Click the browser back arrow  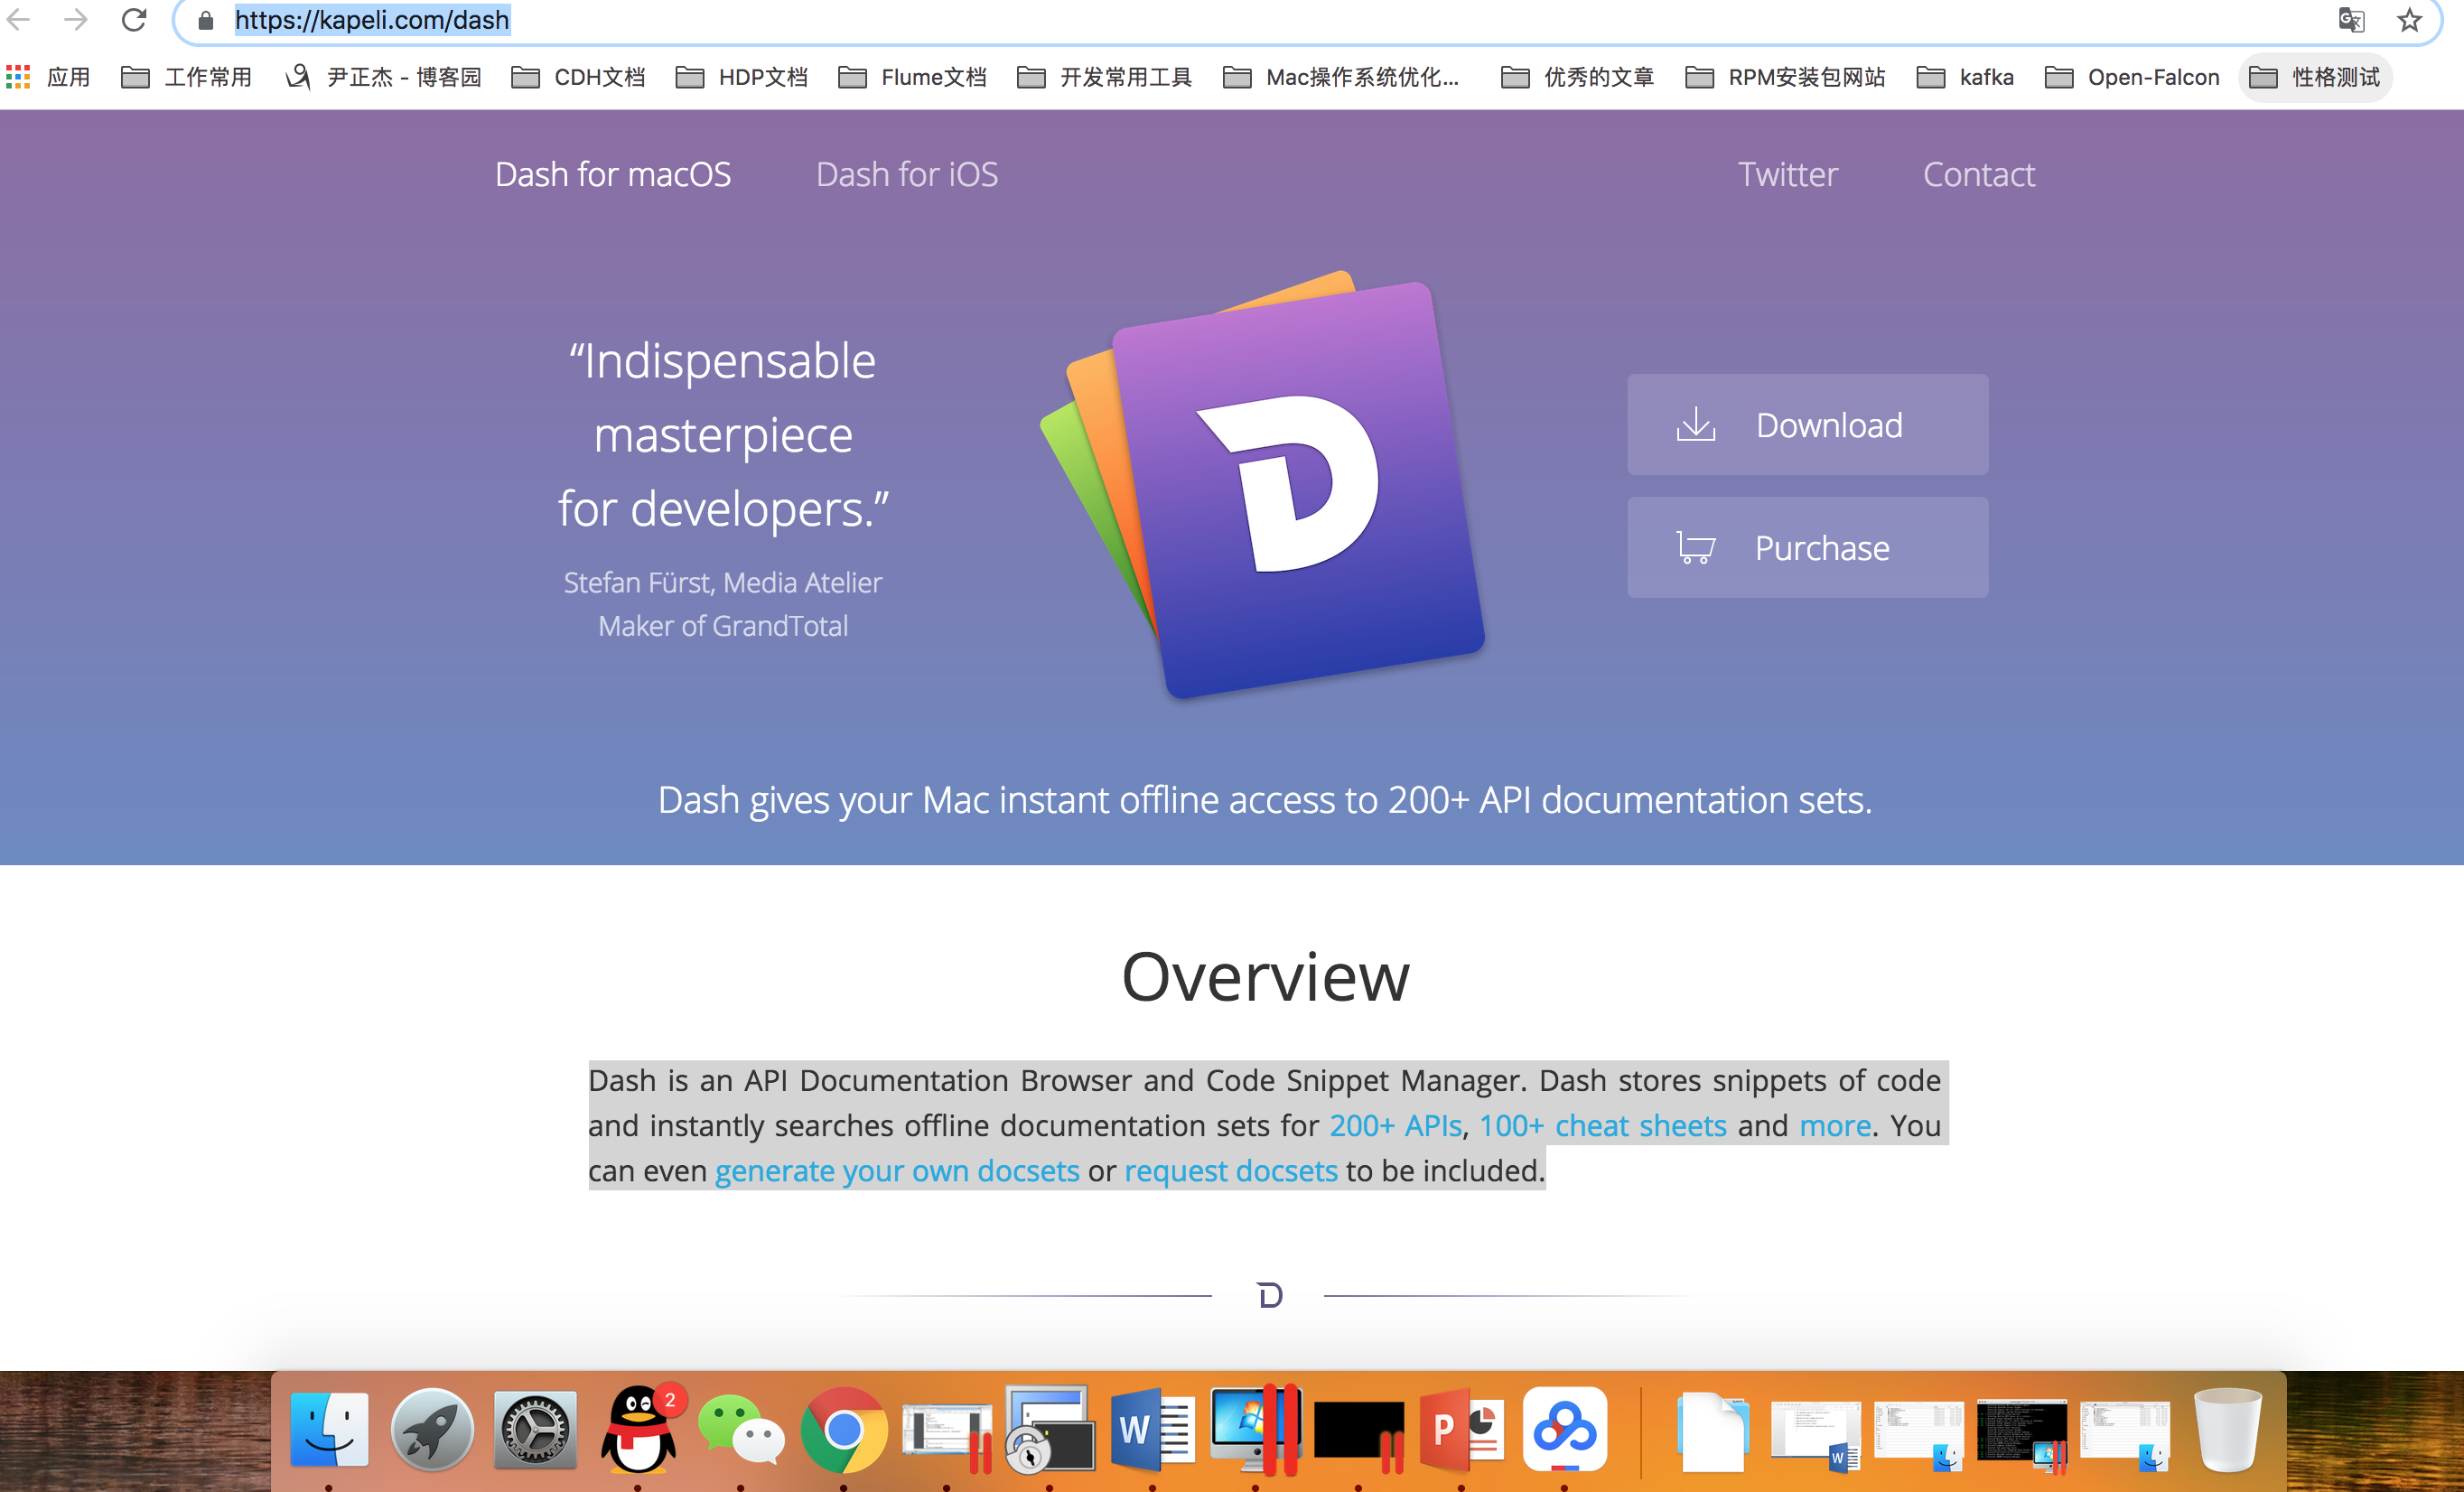[x=20, y=19]
